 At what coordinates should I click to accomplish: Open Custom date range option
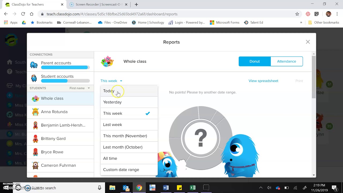point(129,170)
